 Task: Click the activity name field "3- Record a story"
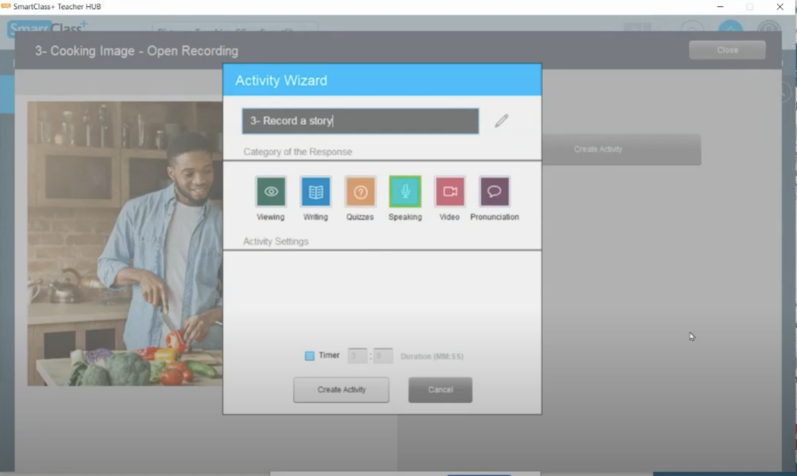(x=361, y=121)
